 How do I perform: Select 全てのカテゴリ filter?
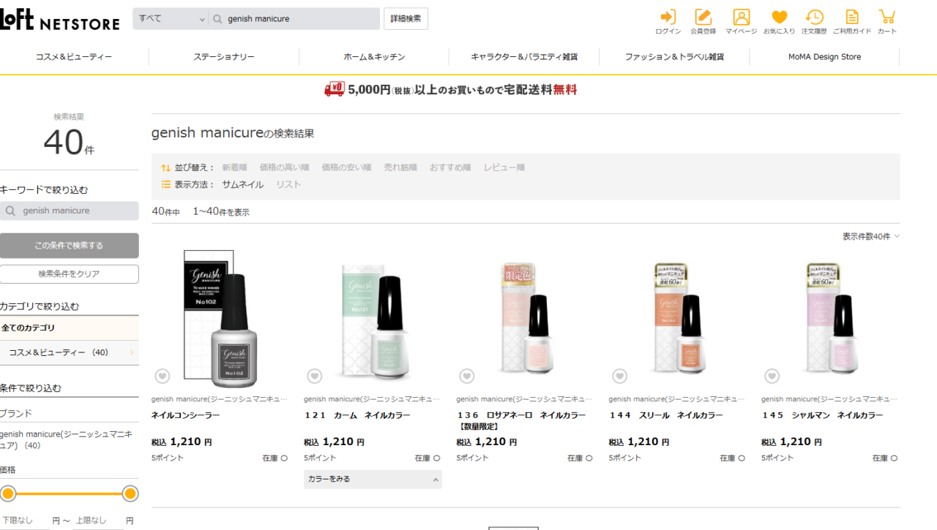(70, 328)
